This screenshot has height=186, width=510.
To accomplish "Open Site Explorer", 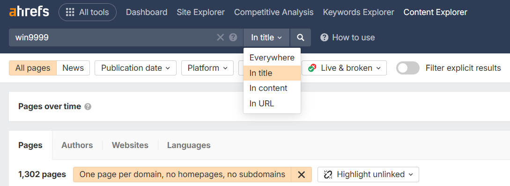I will click(x=201, y=12).
